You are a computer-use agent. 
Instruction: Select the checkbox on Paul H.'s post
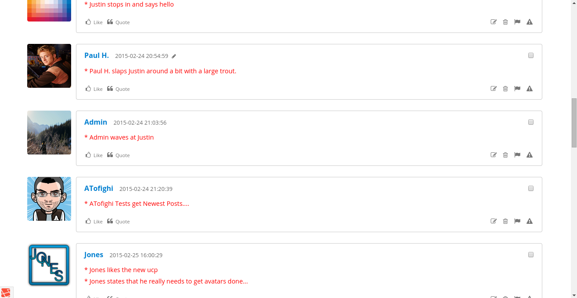pos(531,56)
